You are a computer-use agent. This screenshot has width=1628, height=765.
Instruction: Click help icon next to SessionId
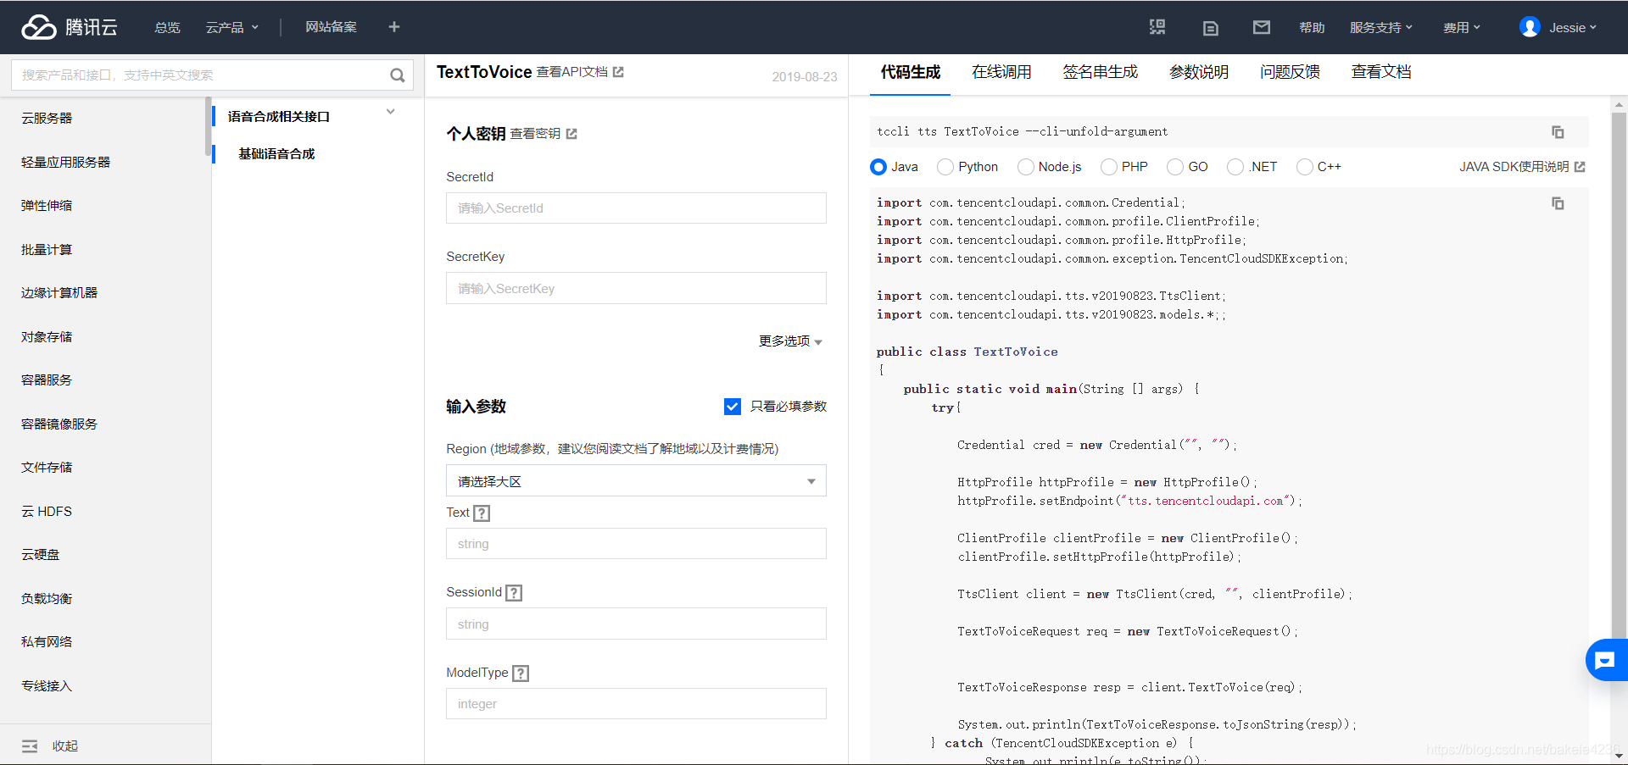[514, 593]
